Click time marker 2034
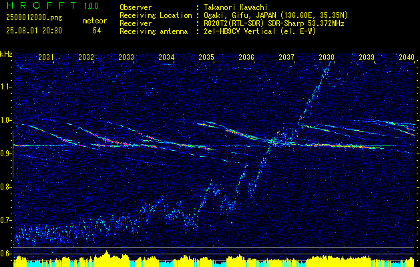 pos(166,57)
